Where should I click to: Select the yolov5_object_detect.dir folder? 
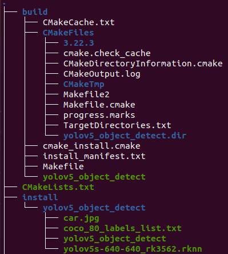[125, 136]
